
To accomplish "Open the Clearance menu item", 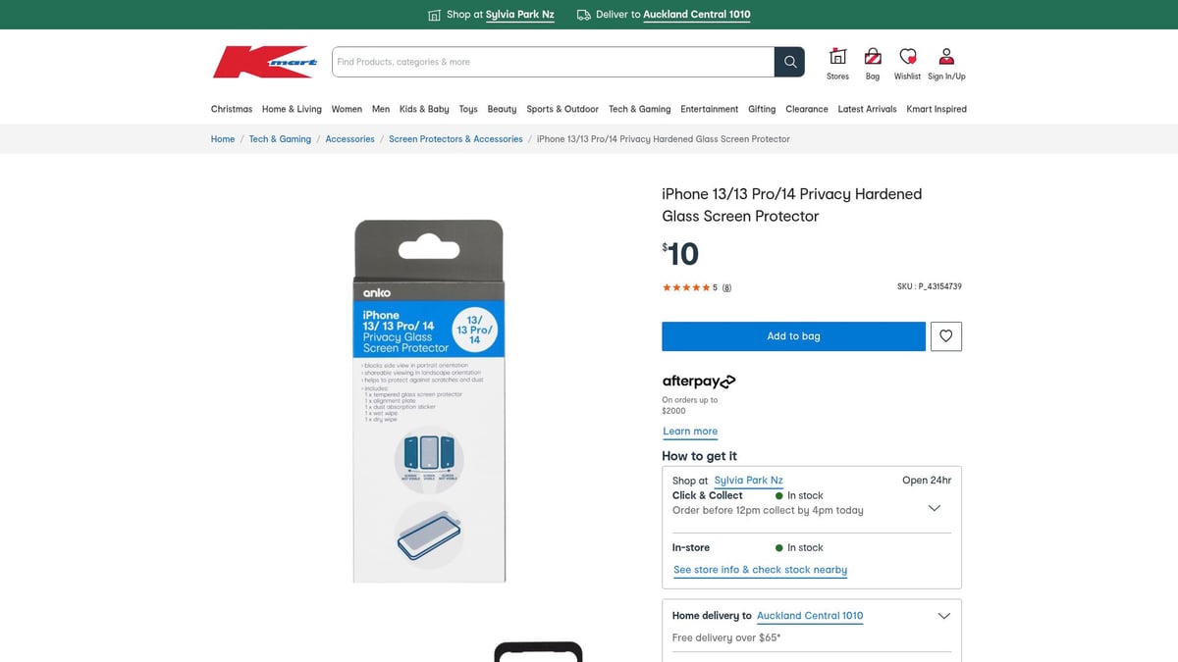I will [806, 109].
